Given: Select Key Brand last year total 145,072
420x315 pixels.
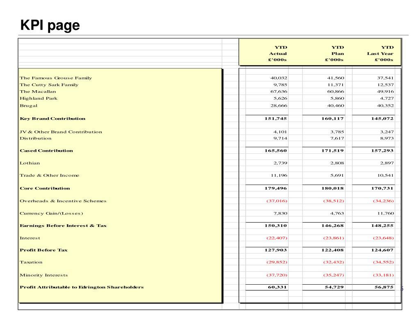Looking at the screenshot, I should coord(382,119).
